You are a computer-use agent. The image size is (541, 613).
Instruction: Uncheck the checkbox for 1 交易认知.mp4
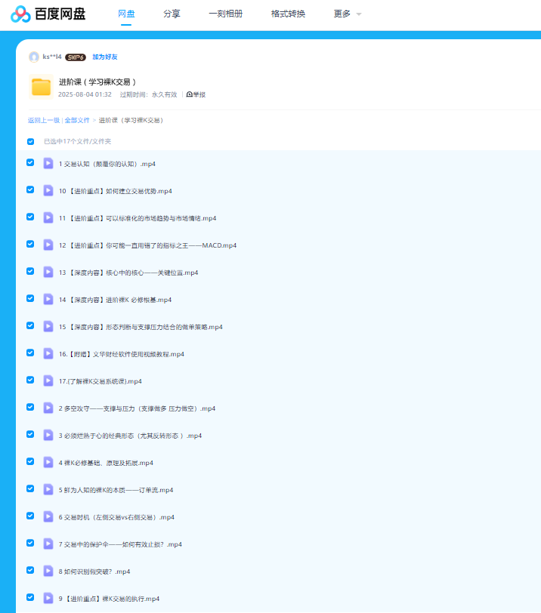pyautogui.click(x=30, y=162)
